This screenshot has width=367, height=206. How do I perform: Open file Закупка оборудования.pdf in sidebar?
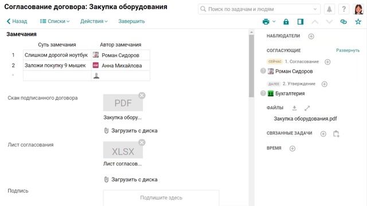(305, 118)
